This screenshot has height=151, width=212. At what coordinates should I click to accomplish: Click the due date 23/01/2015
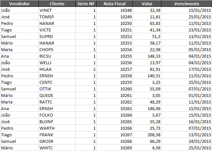(x=199, y=30)
